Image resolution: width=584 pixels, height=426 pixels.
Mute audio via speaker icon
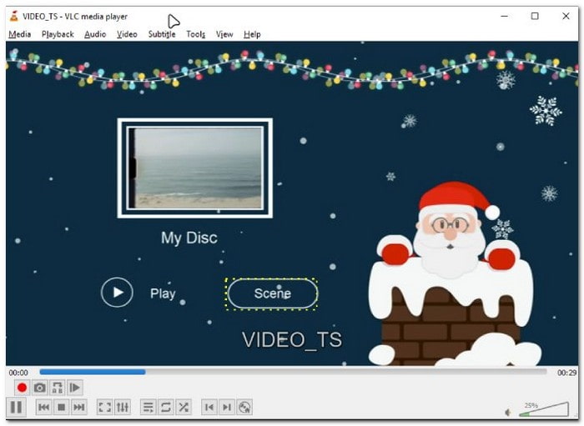coord(508,412)
